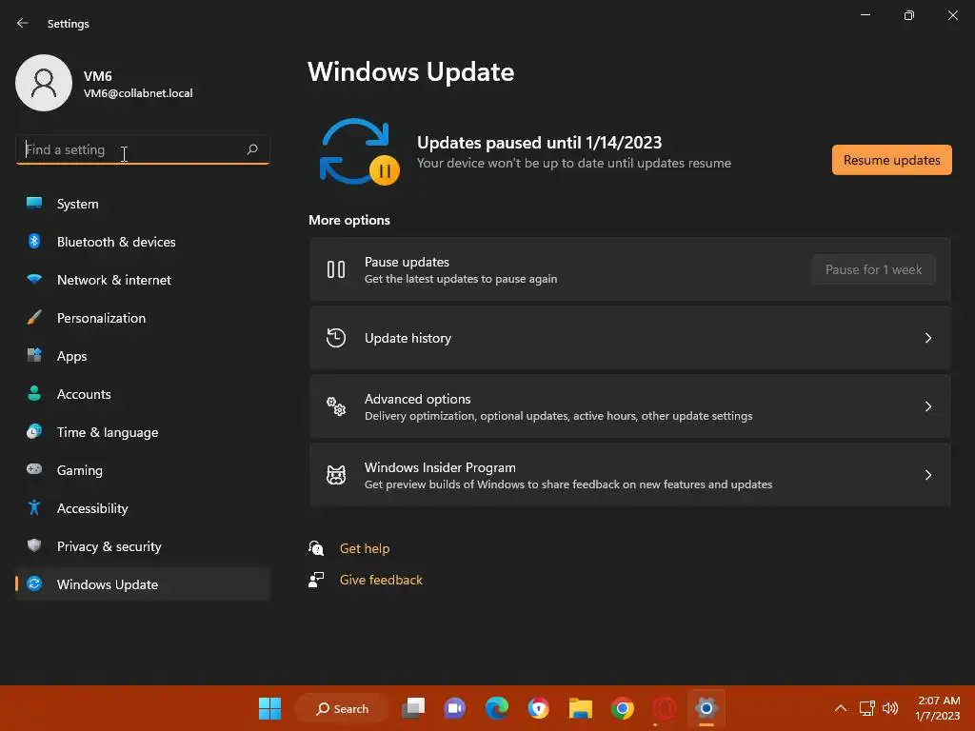975x731 pixels.
Task: Go to Personalization settings
Action: (143, 318)
